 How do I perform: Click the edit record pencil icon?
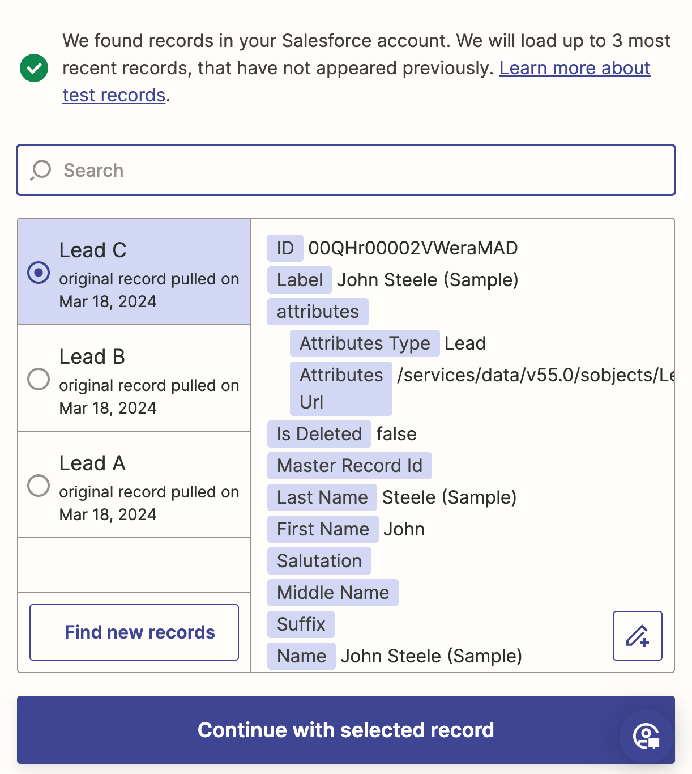[x=638, y=636]
